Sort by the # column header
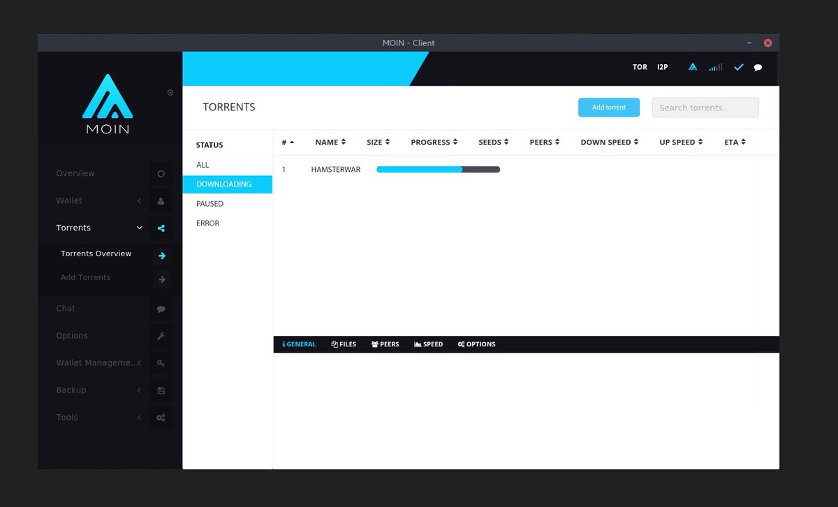 [288, 142]
